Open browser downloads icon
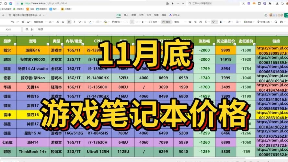Image resolution: width=288 pixels, height=162 pixels. [277, 3]
